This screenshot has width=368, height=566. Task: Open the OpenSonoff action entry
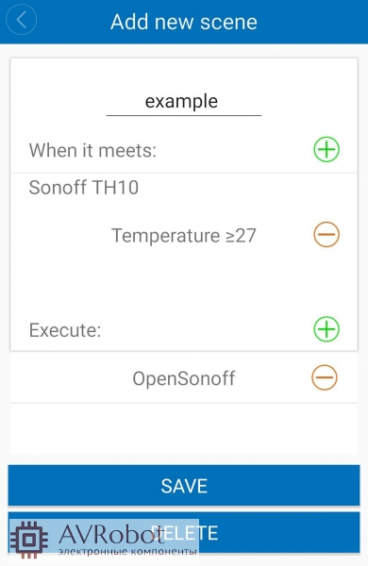tap(184, 378)
